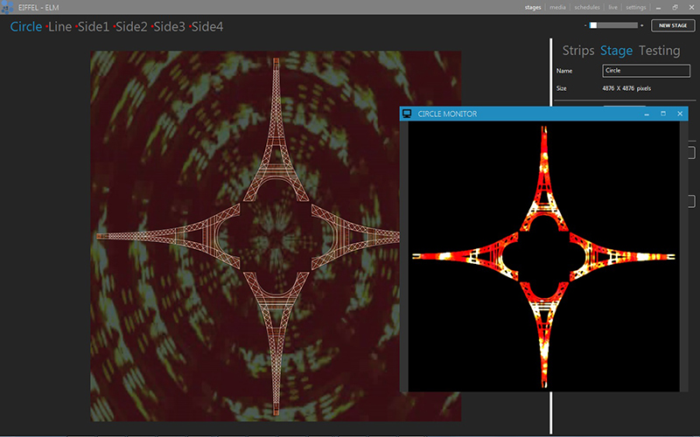The image size is (700, 437).
Task: Minimize the Circle Monitor window
Action: point(647,114)
